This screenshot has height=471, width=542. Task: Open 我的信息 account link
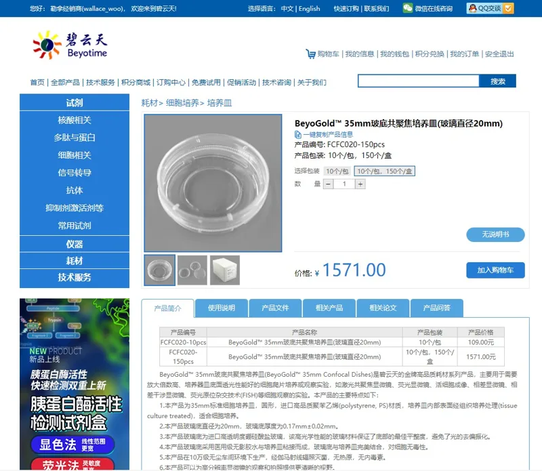360,54
